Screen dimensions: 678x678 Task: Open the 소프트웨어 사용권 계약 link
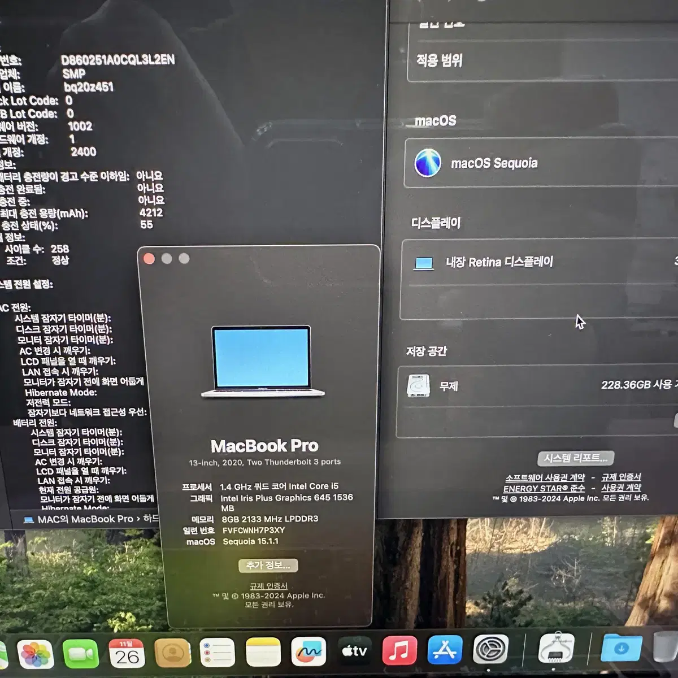pyautogui.click(x=545, y=478)
